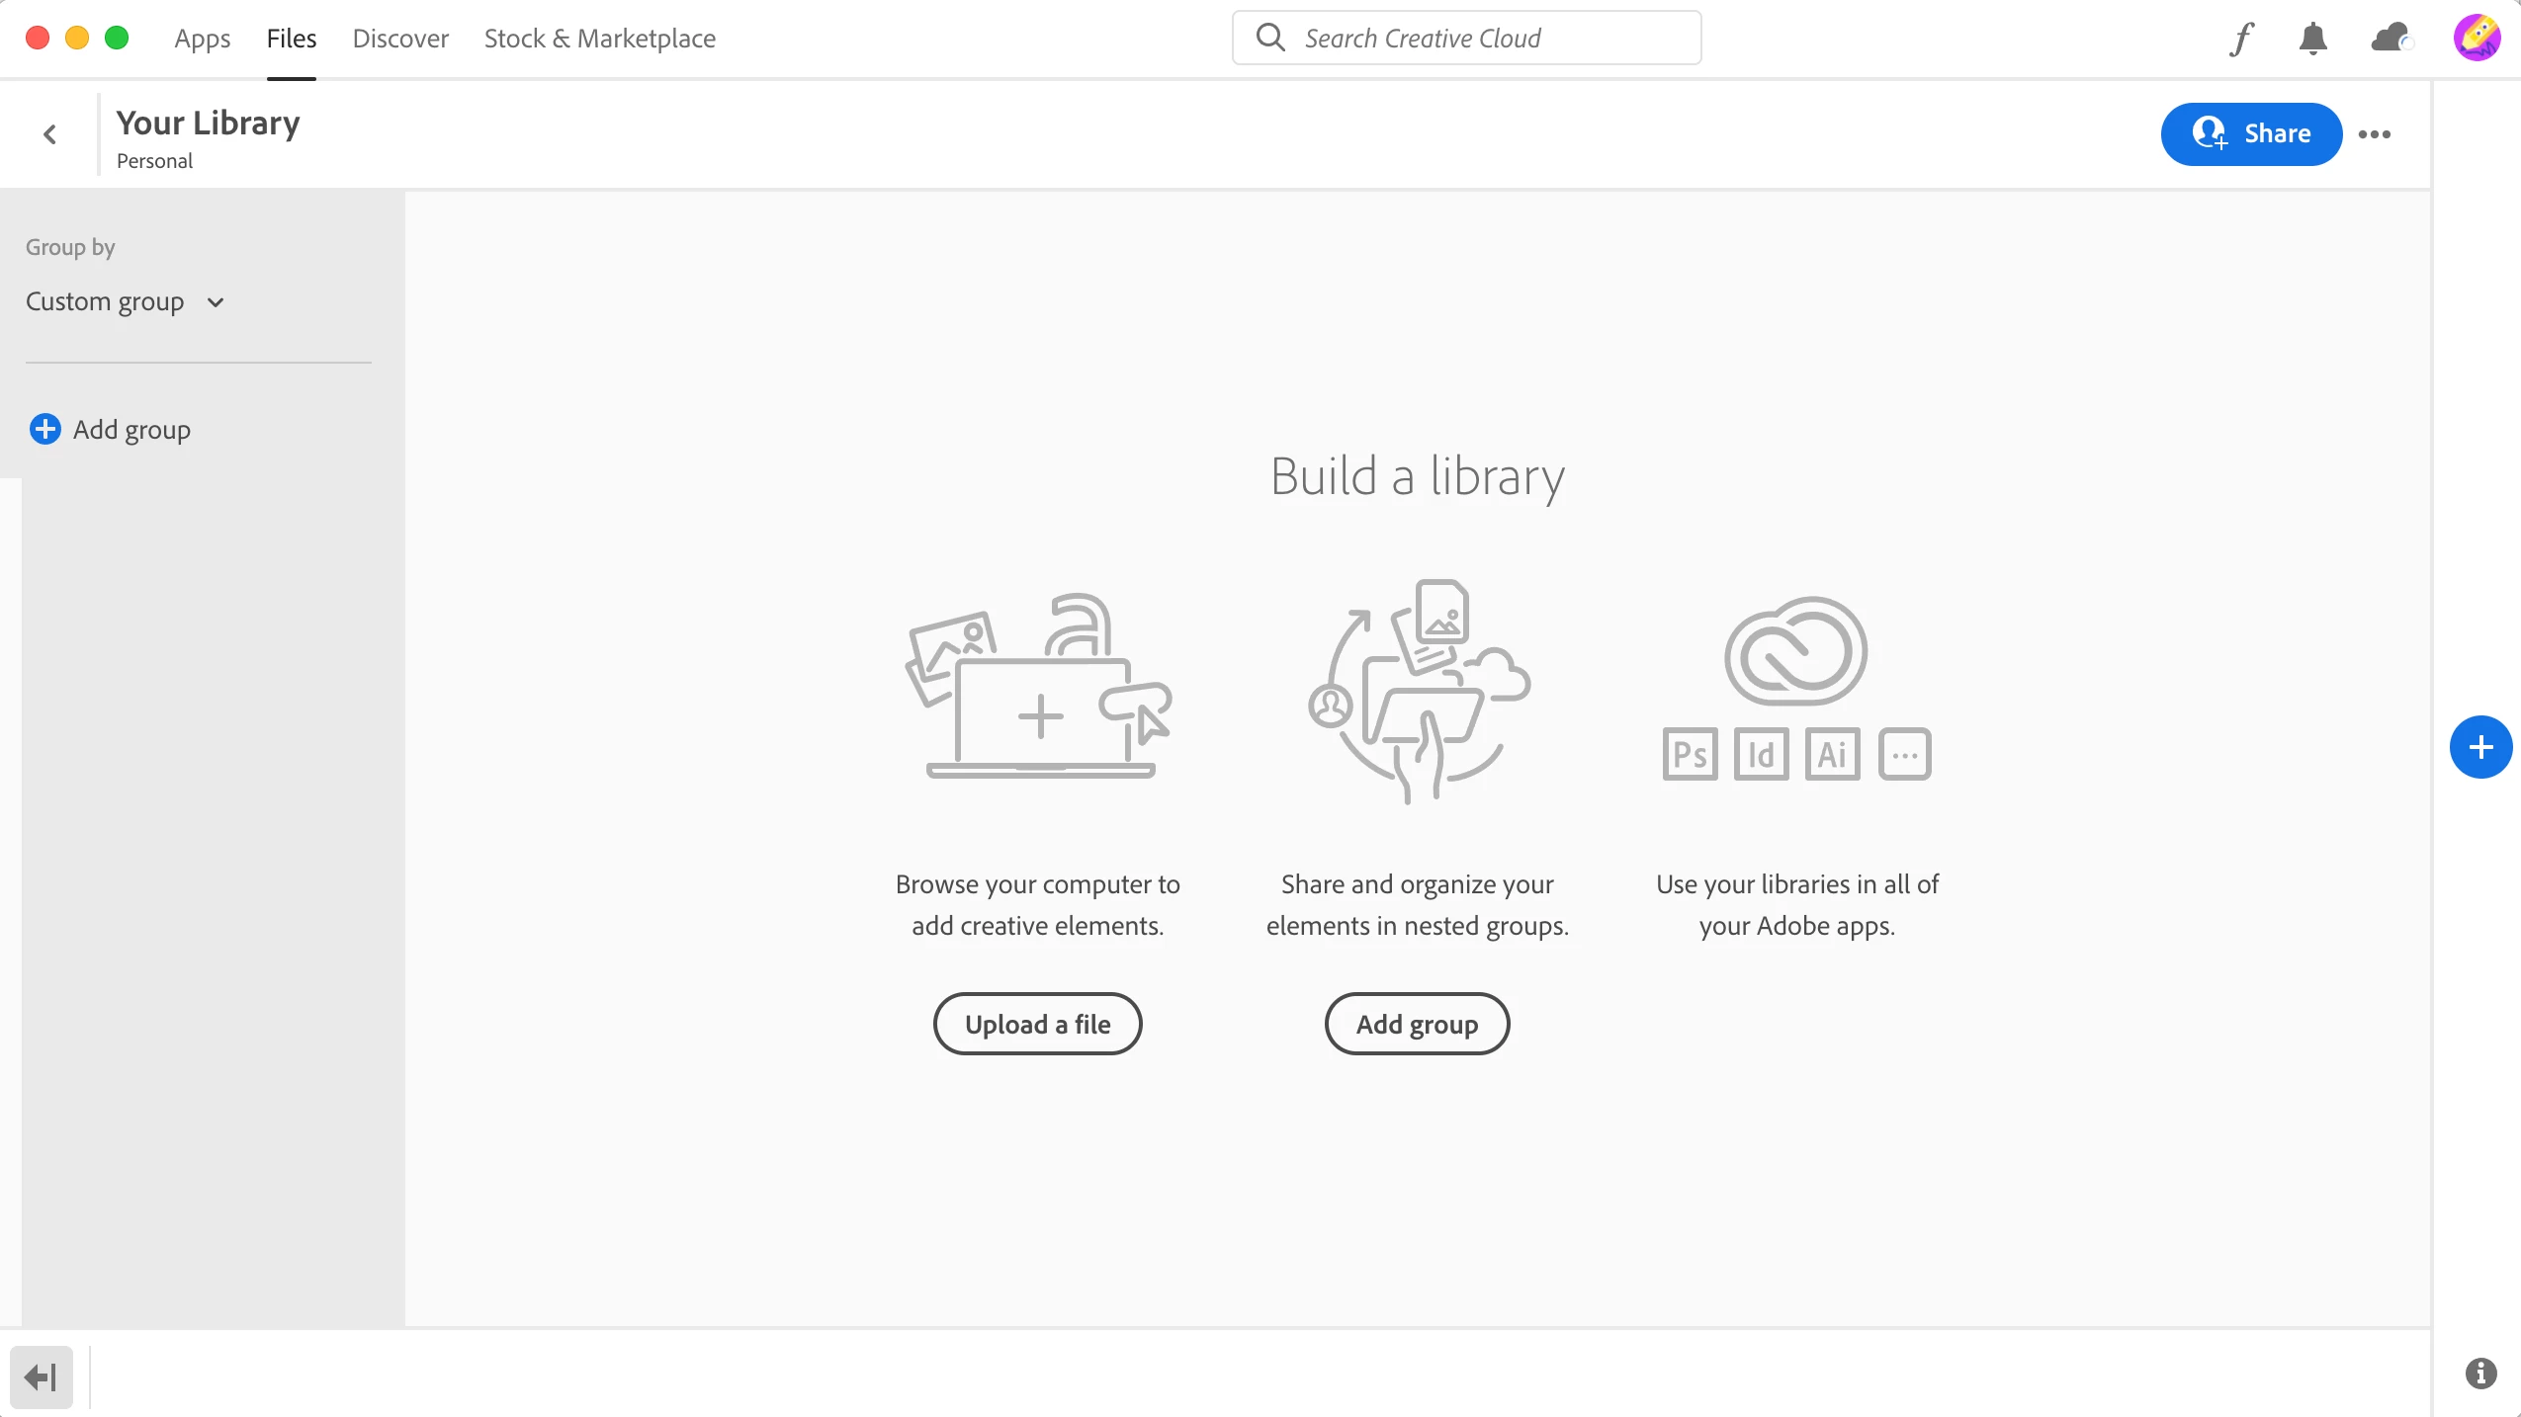Go back using the left chevron

(x=50, y=134)
